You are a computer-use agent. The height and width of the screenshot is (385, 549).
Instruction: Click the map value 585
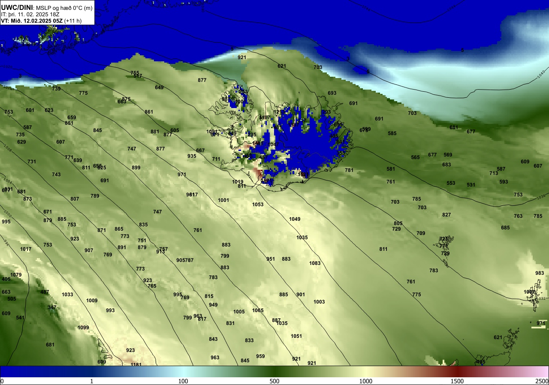392,133
